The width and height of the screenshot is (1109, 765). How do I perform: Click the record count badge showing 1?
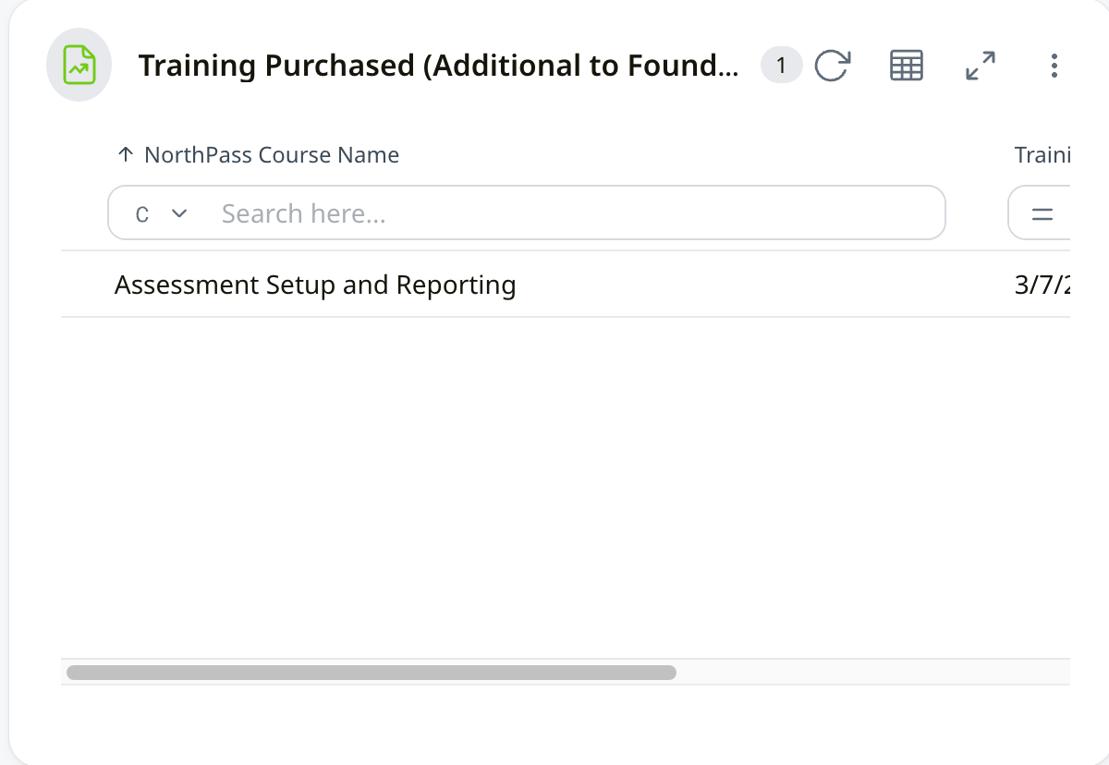tap(782, 66)
